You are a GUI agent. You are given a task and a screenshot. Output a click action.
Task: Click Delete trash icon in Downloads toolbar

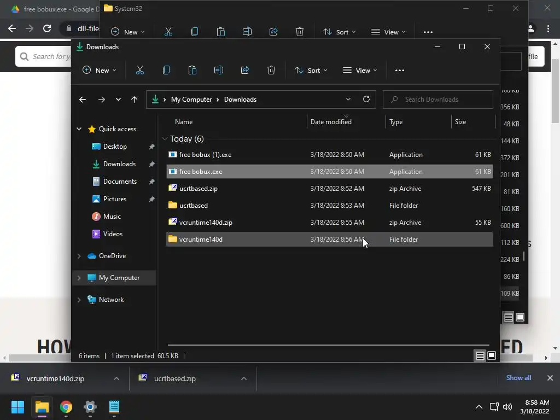(271, 71)
